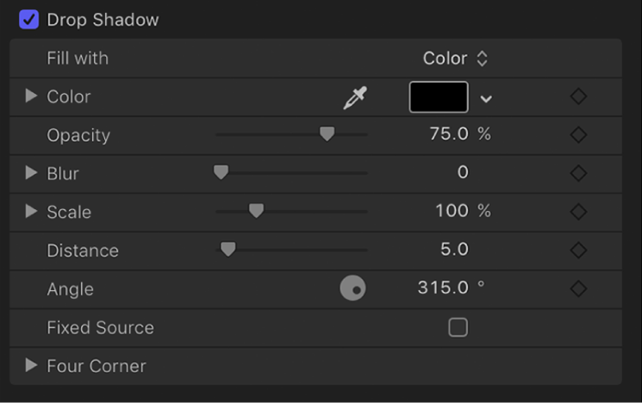The width and height of the screenshot is (642, 403).
Task: Enable the Fixed Source checkbox
Action: pyautogui.click(x=458, y=327)
